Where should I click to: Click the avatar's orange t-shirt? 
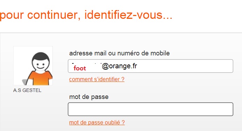click(41, 78)
